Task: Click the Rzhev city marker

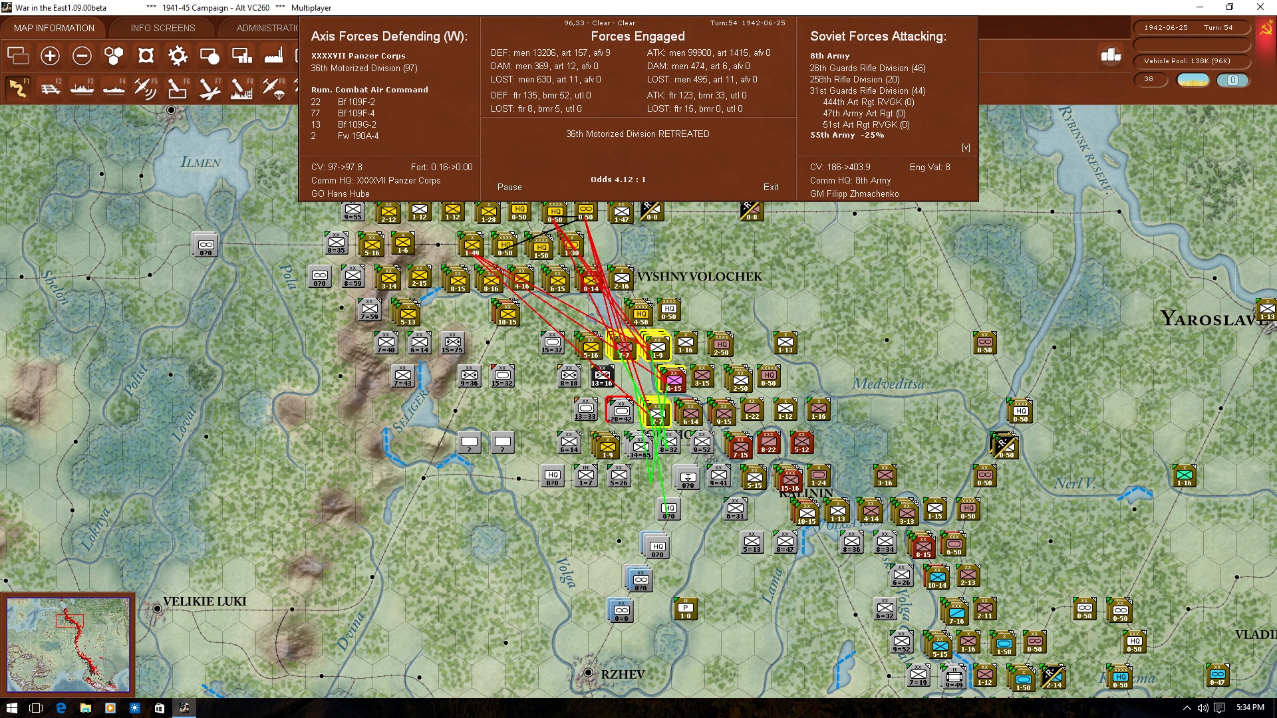Action: [x=588, y=673]
